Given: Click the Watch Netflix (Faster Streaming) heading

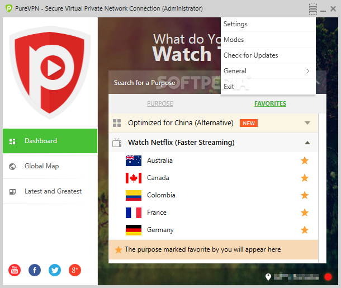Looking at the screenshot, I should pos(181,143).
